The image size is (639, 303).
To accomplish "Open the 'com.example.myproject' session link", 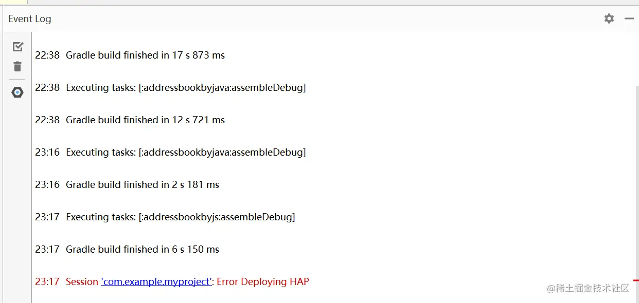I will [156, 281].
